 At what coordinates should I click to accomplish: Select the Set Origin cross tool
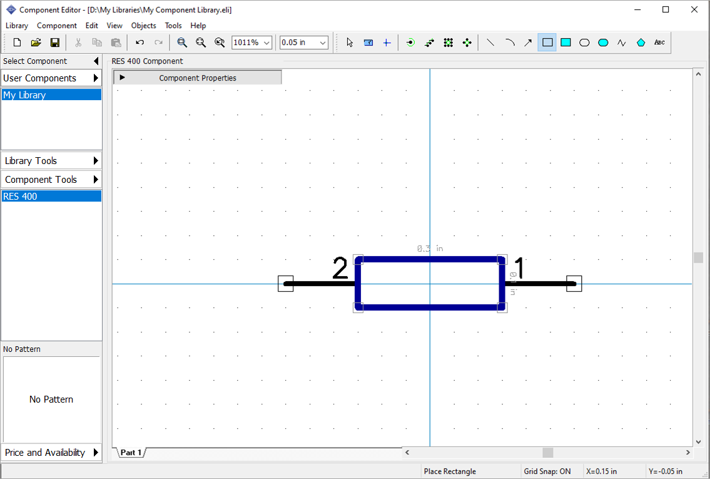387,43
